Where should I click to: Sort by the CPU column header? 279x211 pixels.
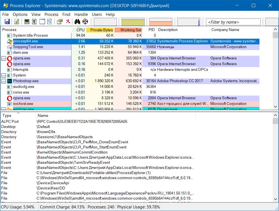[79, 30]
